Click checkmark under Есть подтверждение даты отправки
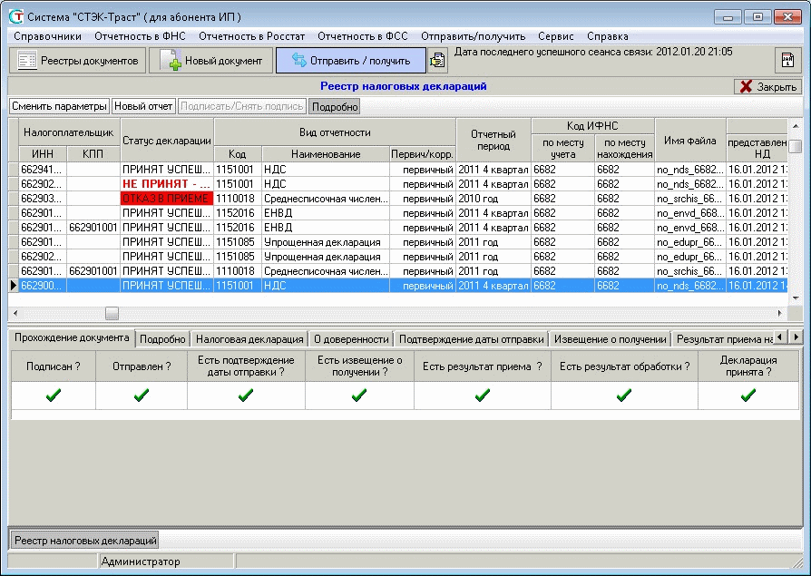Viewport: 811px width, 576px height. 246,395
